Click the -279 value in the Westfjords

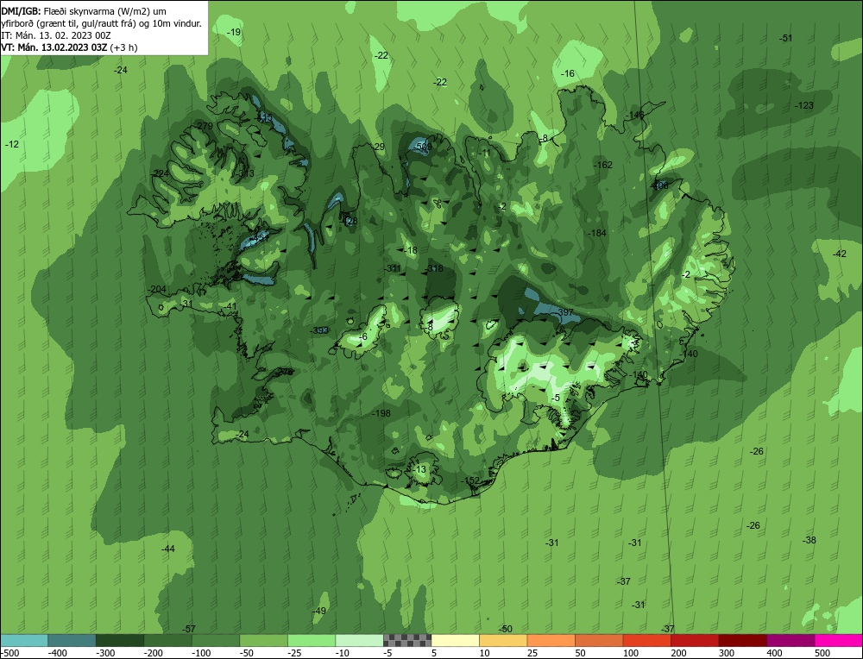tap(203, 126)
